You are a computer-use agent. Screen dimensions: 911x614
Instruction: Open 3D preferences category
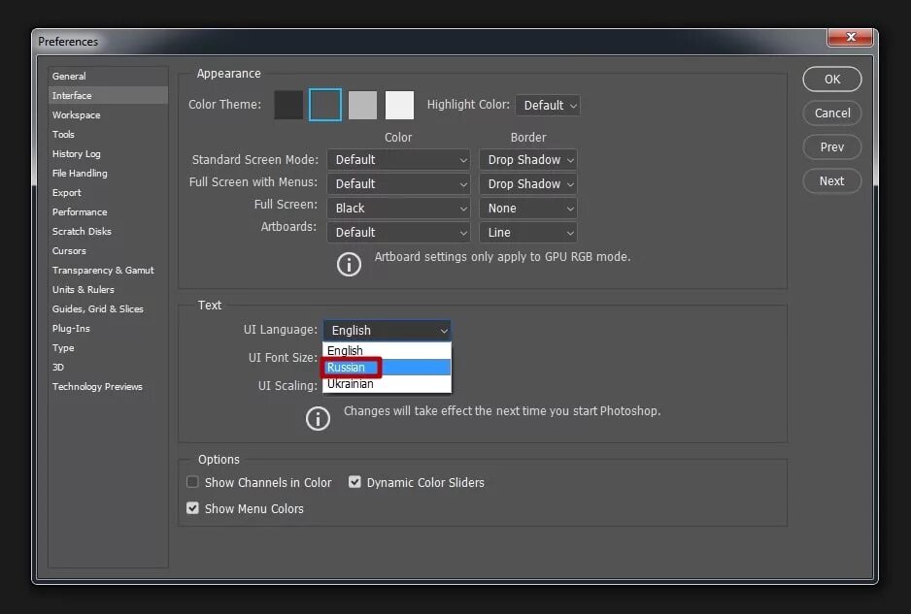tap(109, 368)
